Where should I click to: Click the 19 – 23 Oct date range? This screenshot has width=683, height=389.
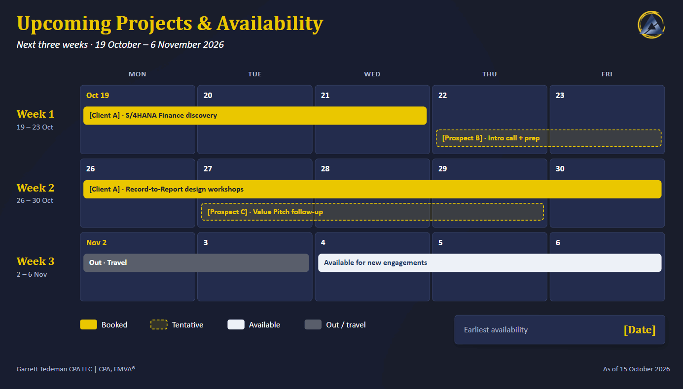(35, 127)
